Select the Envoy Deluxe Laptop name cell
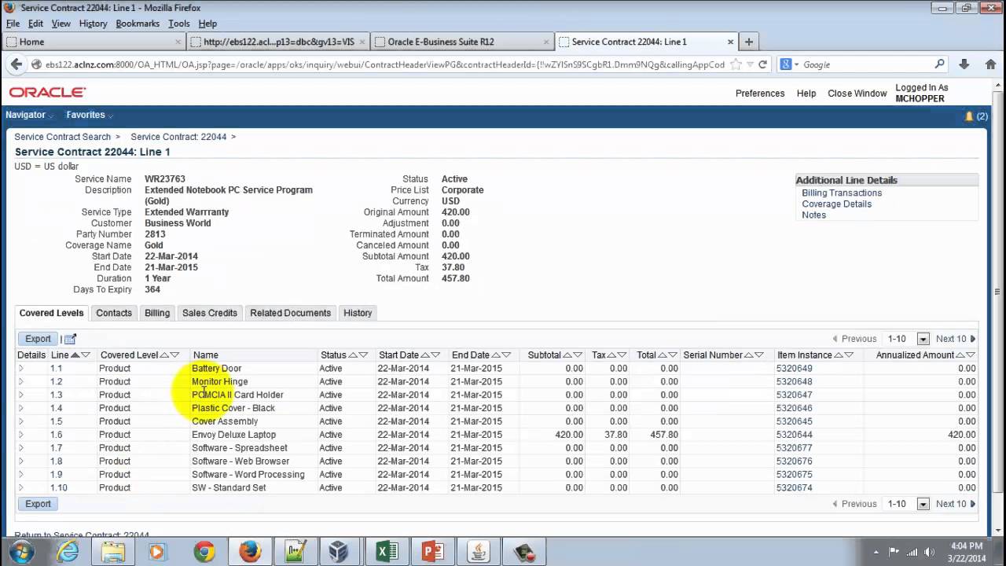Image resolution: width=1006 pixels, height=566 pixels. [233, 435]
